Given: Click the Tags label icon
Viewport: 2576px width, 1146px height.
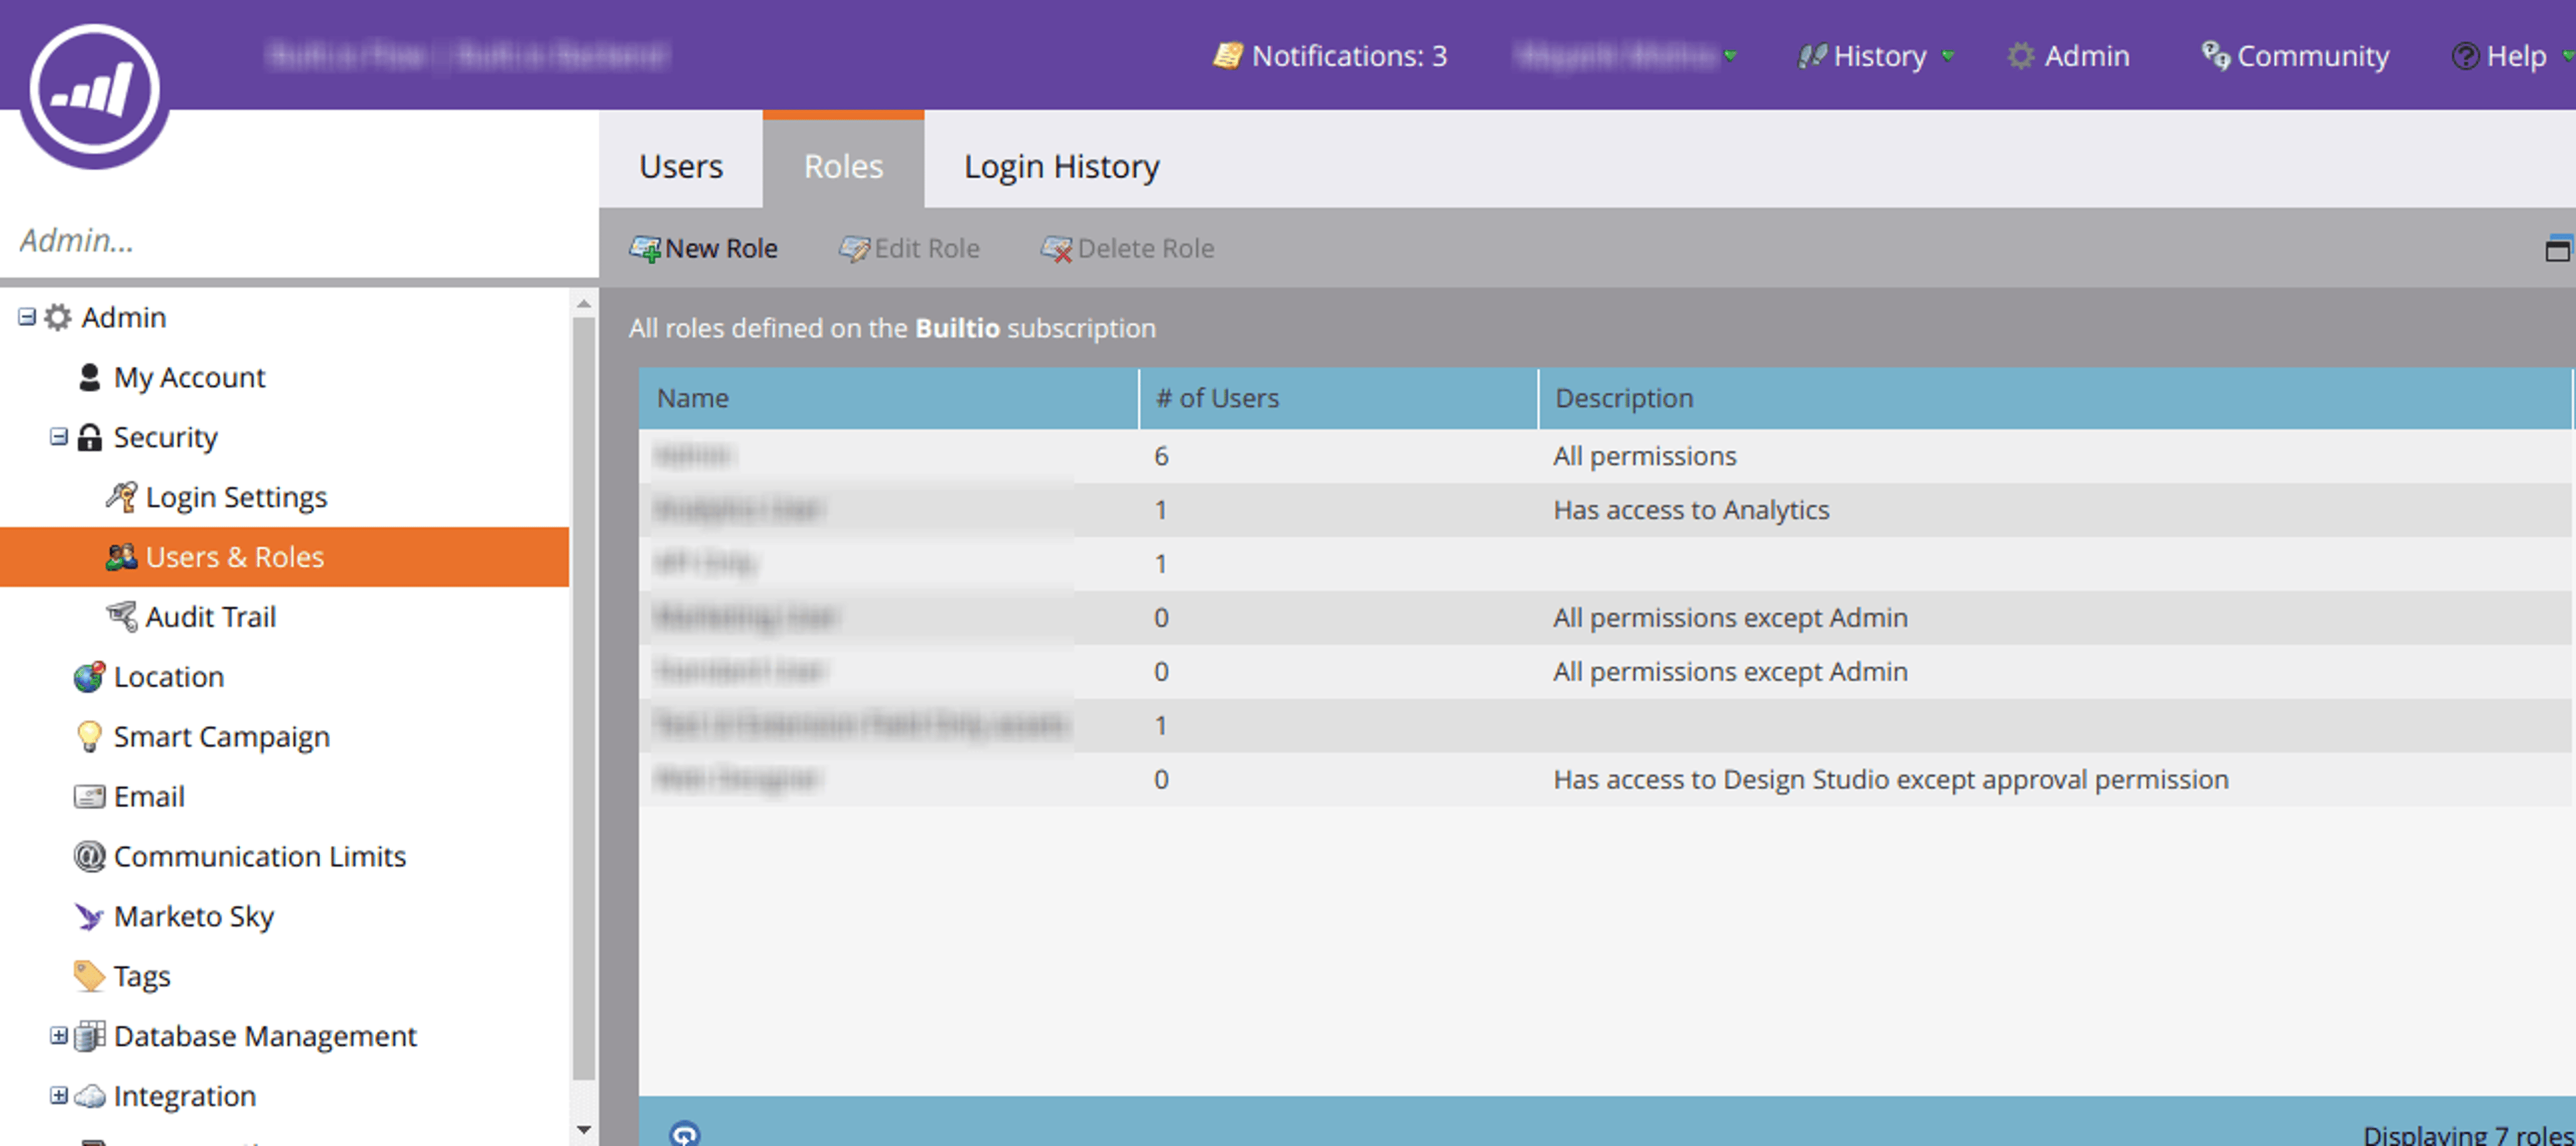Looking at the screenshot, I should point(89,976).
